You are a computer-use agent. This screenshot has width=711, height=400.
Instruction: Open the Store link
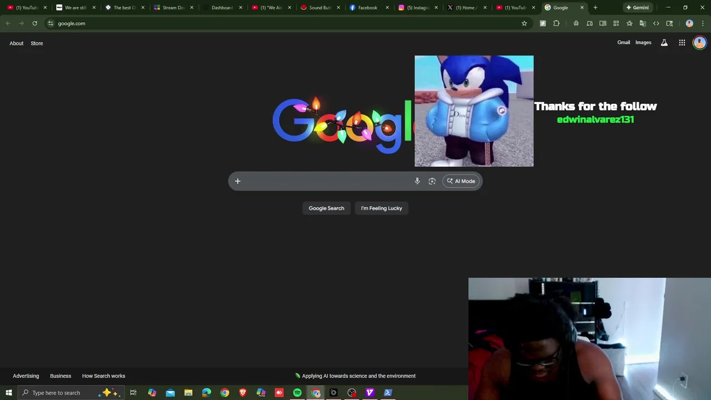point(37,43)
